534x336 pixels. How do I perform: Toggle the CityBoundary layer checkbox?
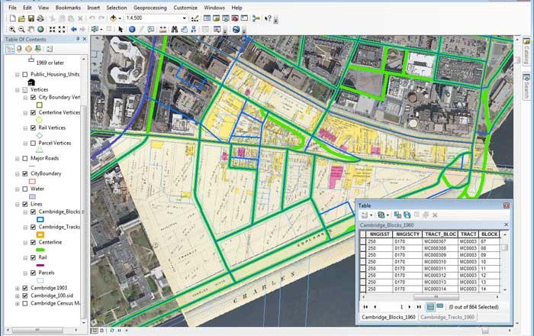pos(25,174)
